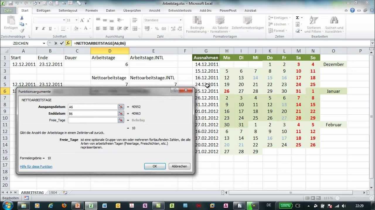Click the Freie_Tage input field
This screenshot has height=210, width=375.
tap(93, 120)
